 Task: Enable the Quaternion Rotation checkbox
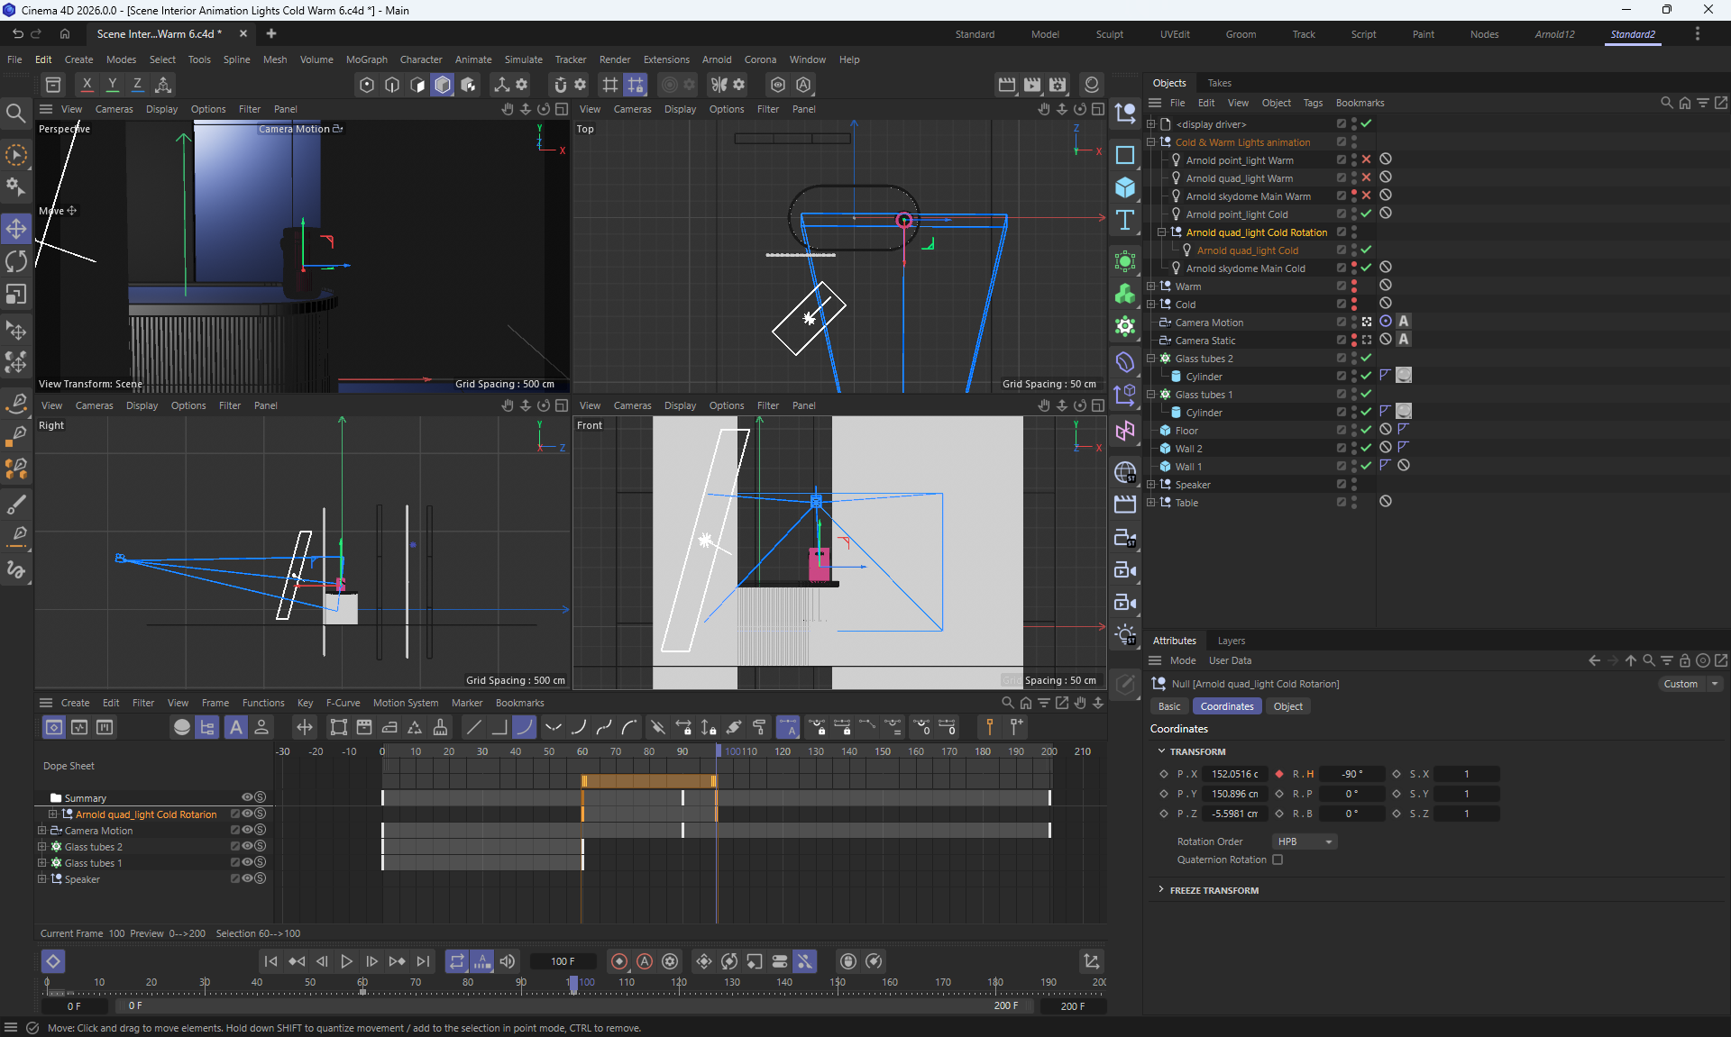click(x=1278, y=860)
